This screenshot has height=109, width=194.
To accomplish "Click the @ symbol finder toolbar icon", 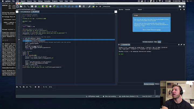I will [36, 6].
